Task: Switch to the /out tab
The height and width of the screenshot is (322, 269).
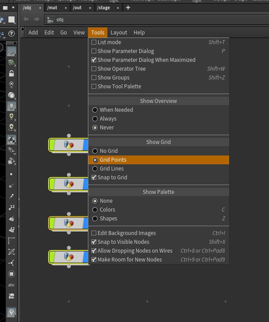Action: [77, 8]
